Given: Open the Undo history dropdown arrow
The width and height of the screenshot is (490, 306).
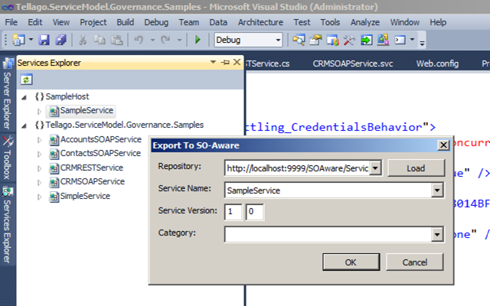Looking at the screenshot, I should click(152, 40).
